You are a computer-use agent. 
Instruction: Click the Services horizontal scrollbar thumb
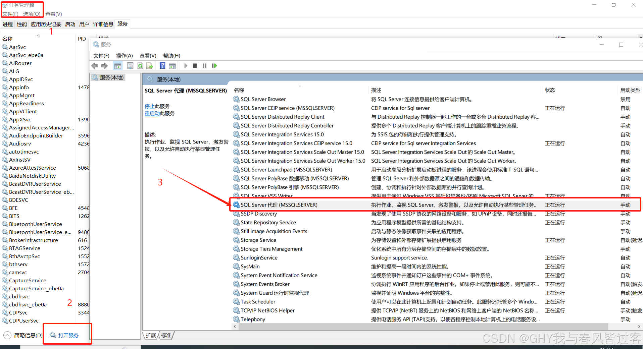tap(423, 326)
